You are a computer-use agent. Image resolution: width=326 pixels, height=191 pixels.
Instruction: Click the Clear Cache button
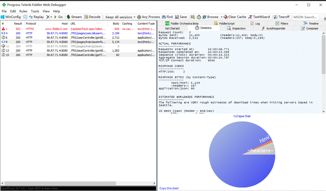[235, 17]
